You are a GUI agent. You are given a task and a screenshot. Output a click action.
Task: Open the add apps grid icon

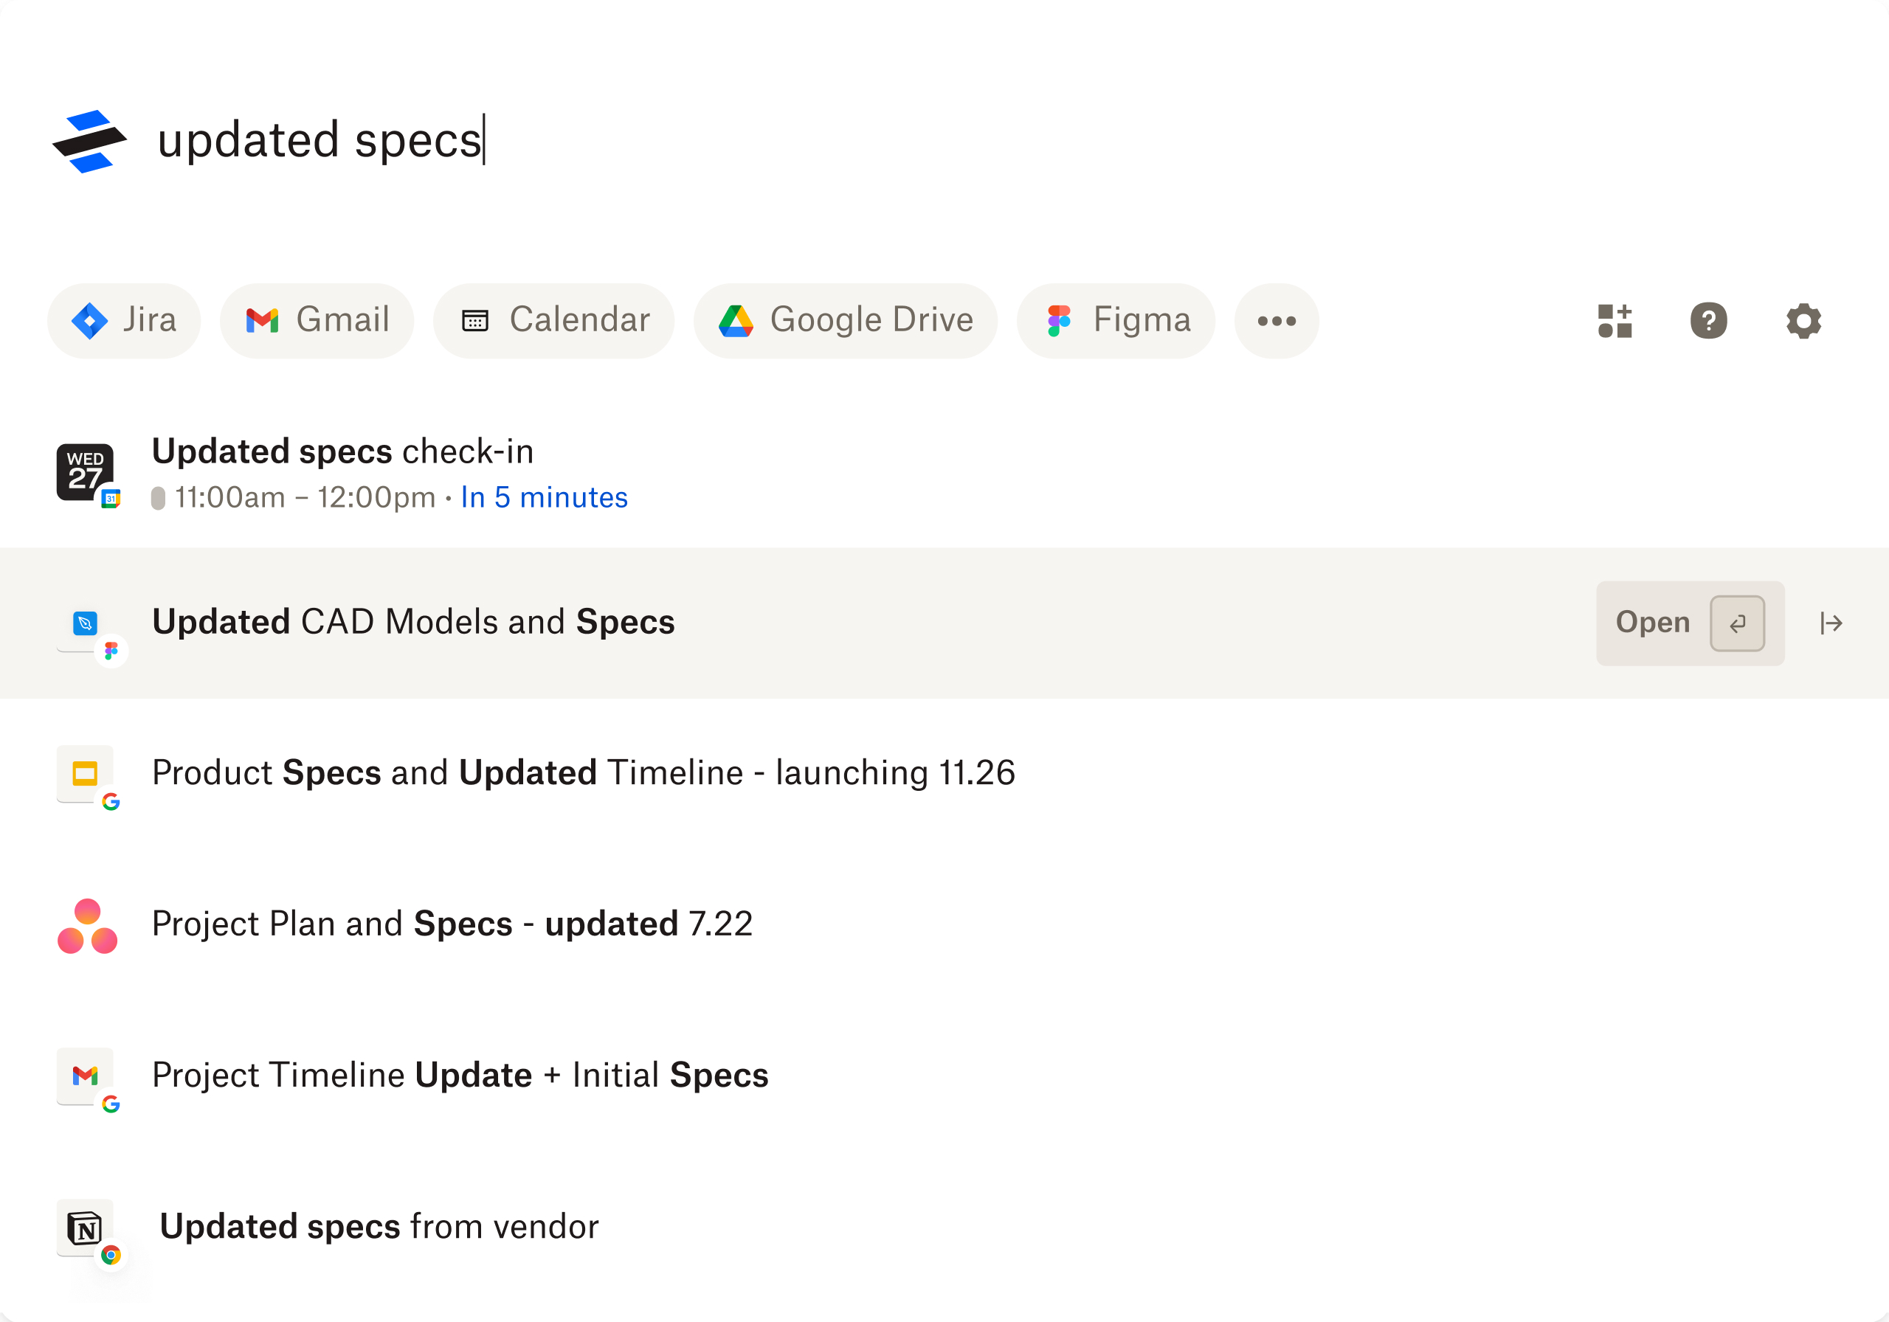pyautogui.click(x=1615, y=321)
